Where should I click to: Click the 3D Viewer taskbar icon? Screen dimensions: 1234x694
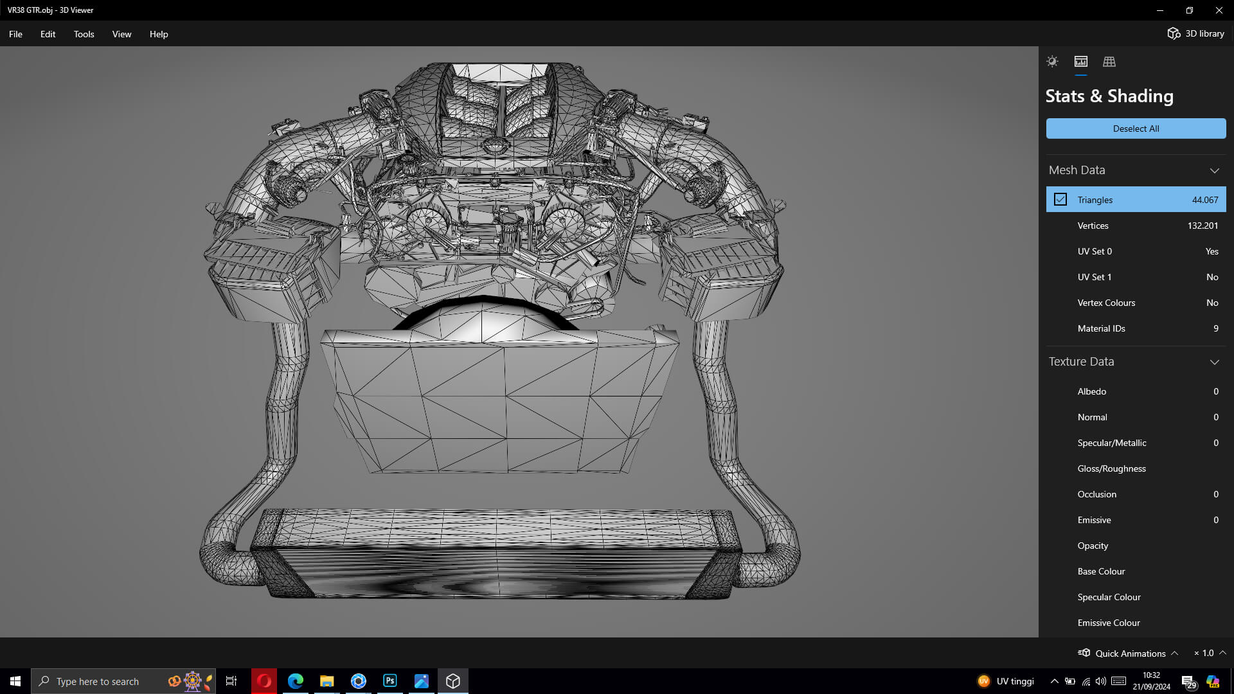(453, 681)
